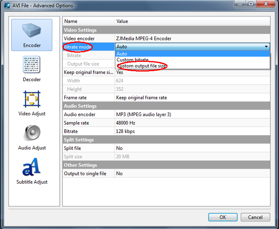Click the Width value 624

coord(120,81)
